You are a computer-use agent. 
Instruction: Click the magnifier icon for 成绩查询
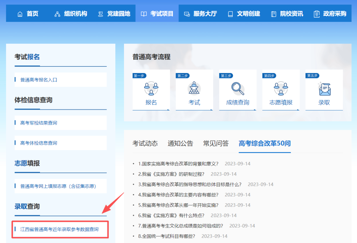238,89
